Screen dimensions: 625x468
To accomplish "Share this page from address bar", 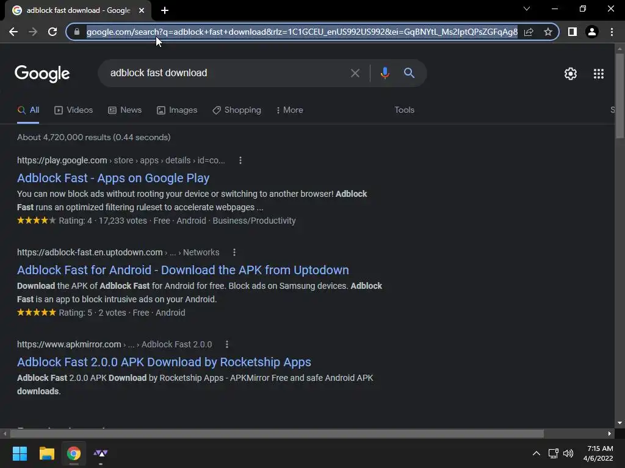I will click(x=529, y=32).
